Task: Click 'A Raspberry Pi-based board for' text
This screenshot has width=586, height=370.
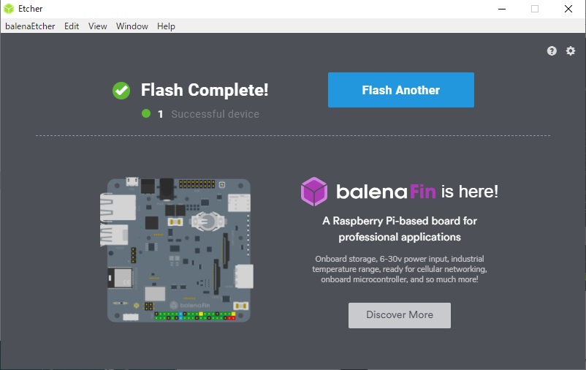Action: pos(400,221)
